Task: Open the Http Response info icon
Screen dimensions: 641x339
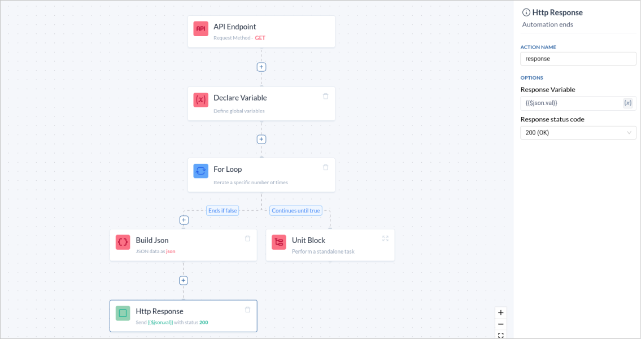Action: (526, 12)
